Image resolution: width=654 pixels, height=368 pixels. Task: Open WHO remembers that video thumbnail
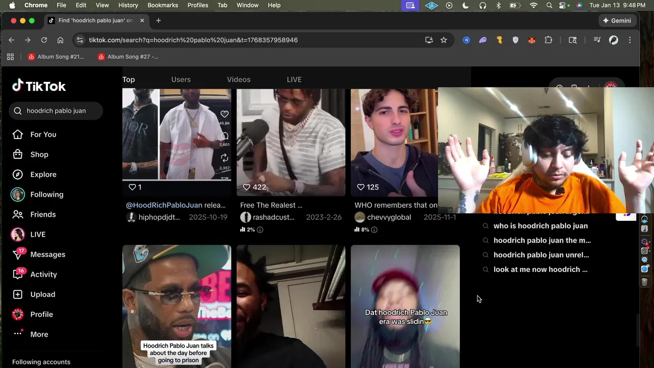[394, 142]
